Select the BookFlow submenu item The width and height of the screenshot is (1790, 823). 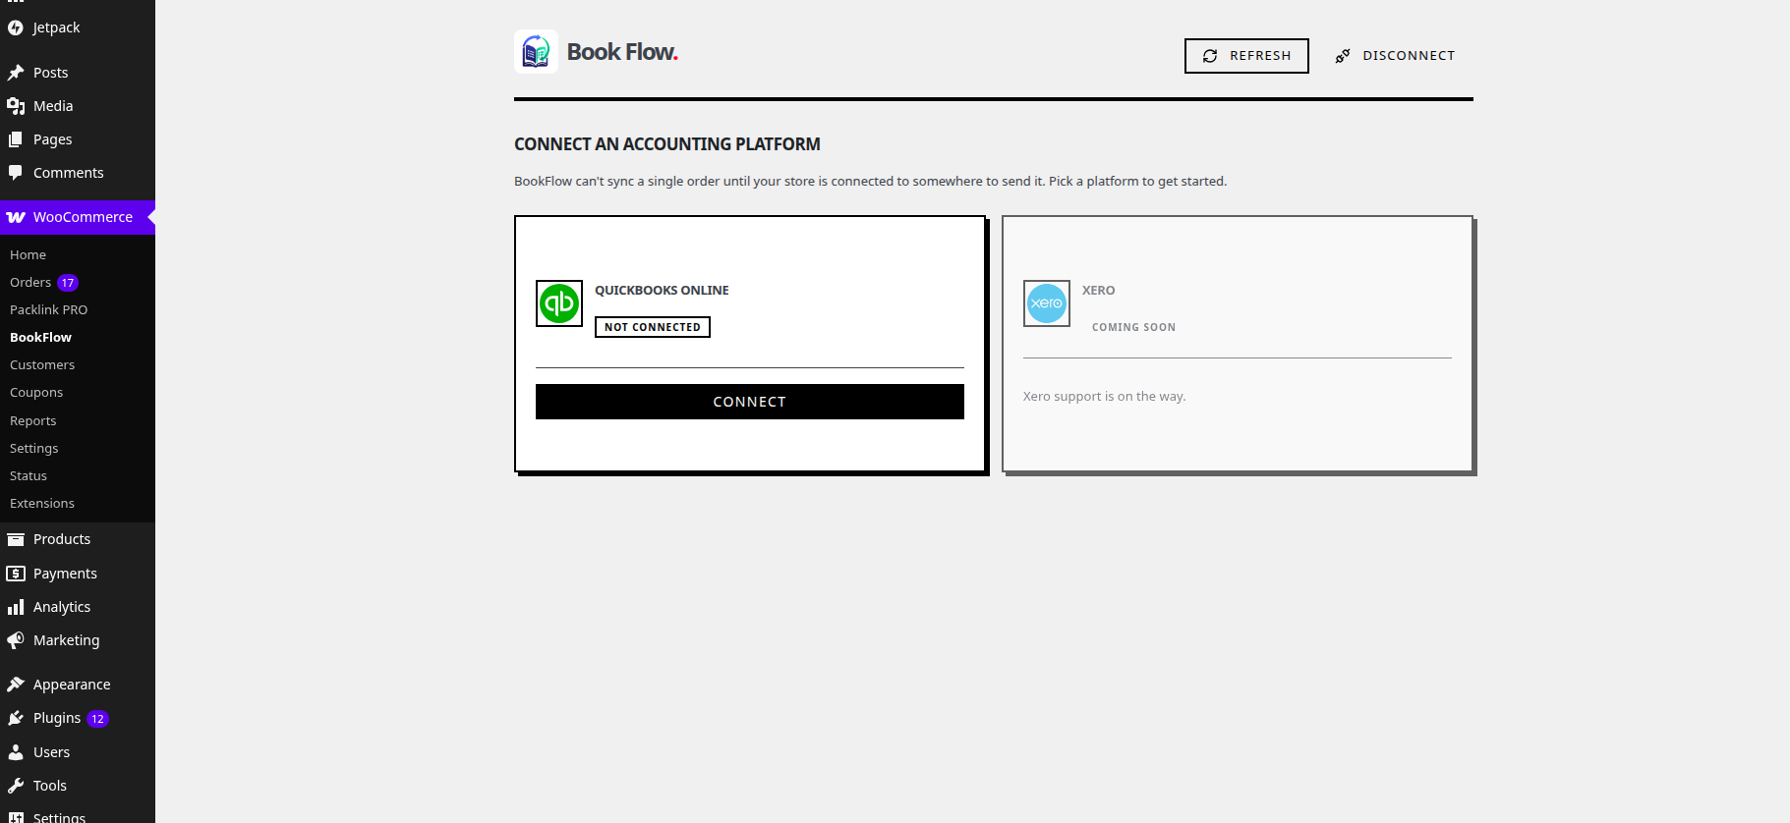pos(41,338)
